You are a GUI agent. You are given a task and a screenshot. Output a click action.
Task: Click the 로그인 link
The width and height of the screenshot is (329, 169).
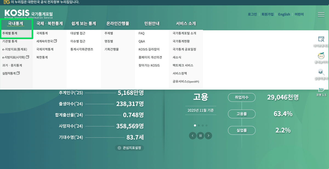(x=252, y=14)
